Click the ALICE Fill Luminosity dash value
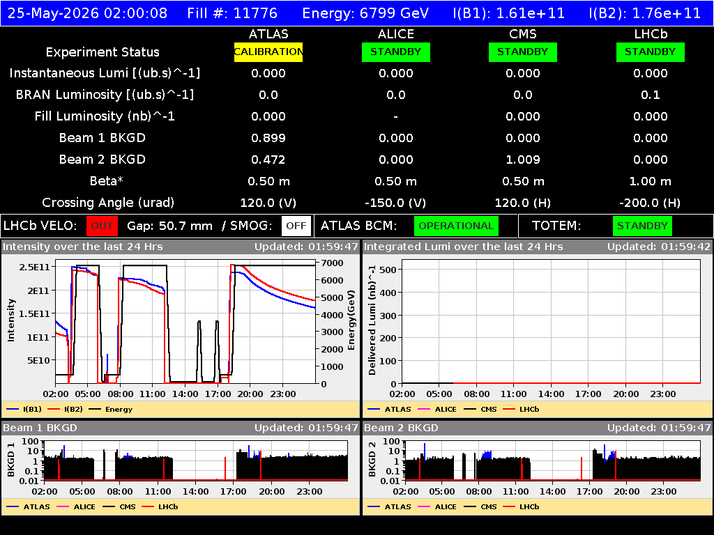 point(396,116)
